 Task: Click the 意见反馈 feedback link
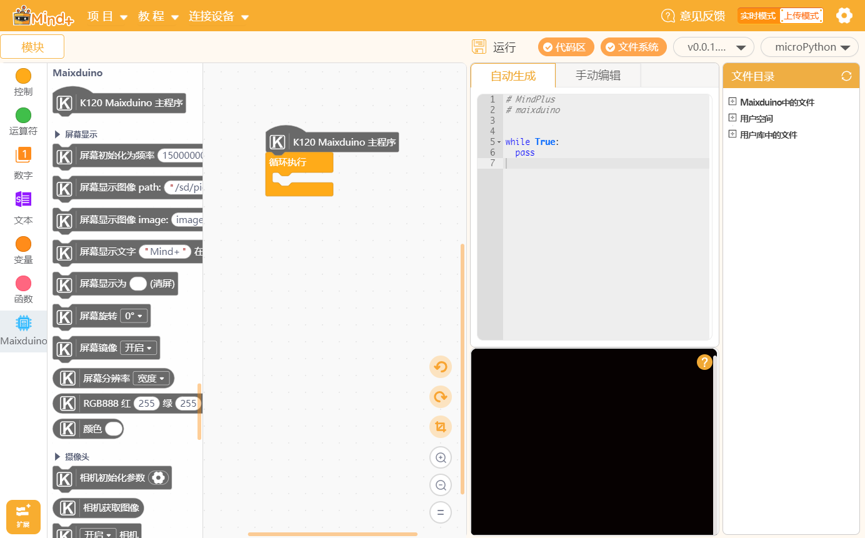[x=702, y=16]
